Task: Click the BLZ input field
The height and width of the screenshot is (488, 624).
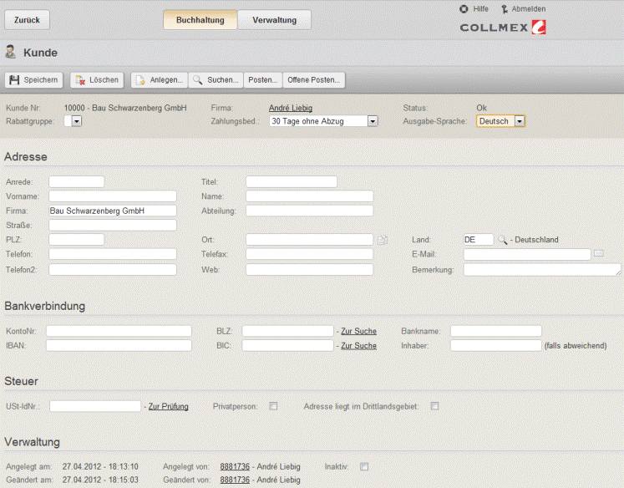Action: tap(287, 331)
